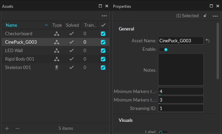
Task: Click the Solved checkmark for CinePuck_G003
Action: (x=71, y=42)
